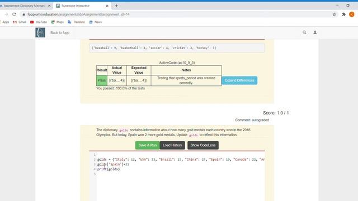Viewport: 358px width, 201px height.
Task: Click the golds dictionary definition line
Action: point(181,160)
